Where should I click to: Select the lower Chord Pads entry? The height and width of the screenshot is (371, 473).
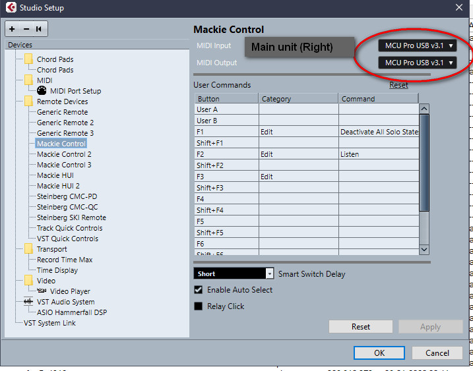(55, 70)
